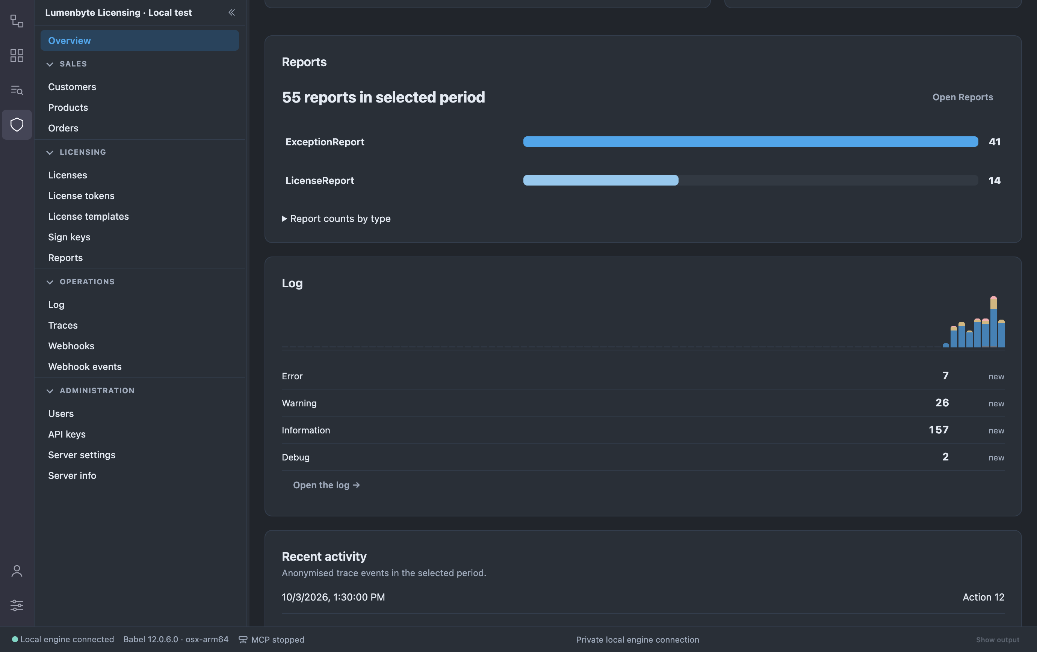This screenshot has height=652, width=1037.
Task: Collapse the LICENSING section chevron
Action: click(50, 152)
